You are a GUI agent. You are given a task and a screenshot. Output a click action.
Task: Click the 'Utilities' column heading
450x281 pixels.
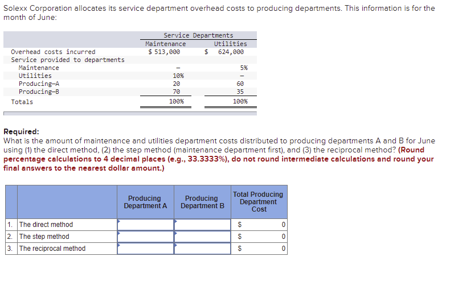[231, 44]
